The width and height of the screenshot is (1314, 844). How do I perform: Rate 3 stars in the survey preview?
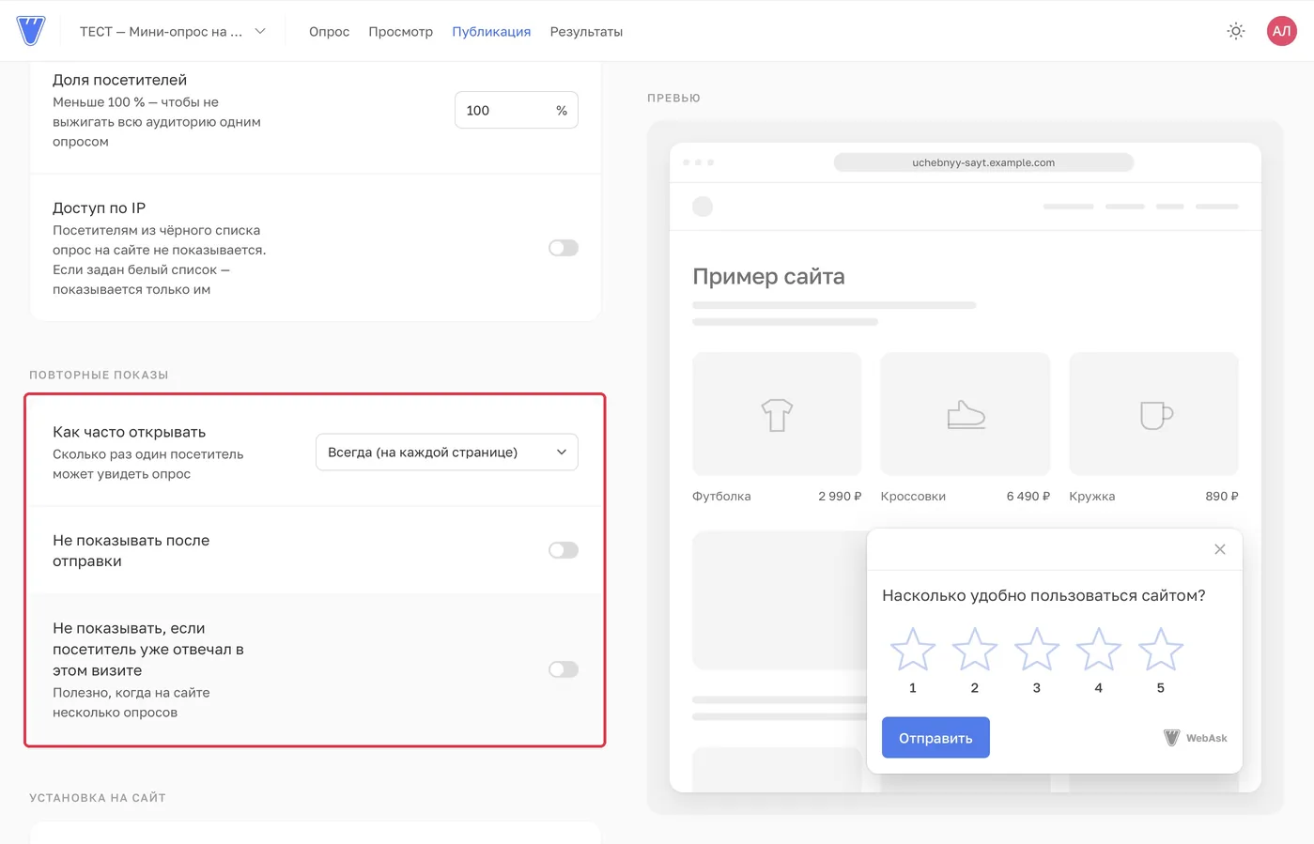tap(1037, 650)
